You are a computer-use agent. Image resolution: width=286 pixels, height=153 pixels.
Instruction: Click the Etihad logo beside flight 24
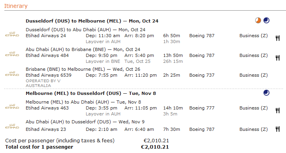click(x=12, y=34)
